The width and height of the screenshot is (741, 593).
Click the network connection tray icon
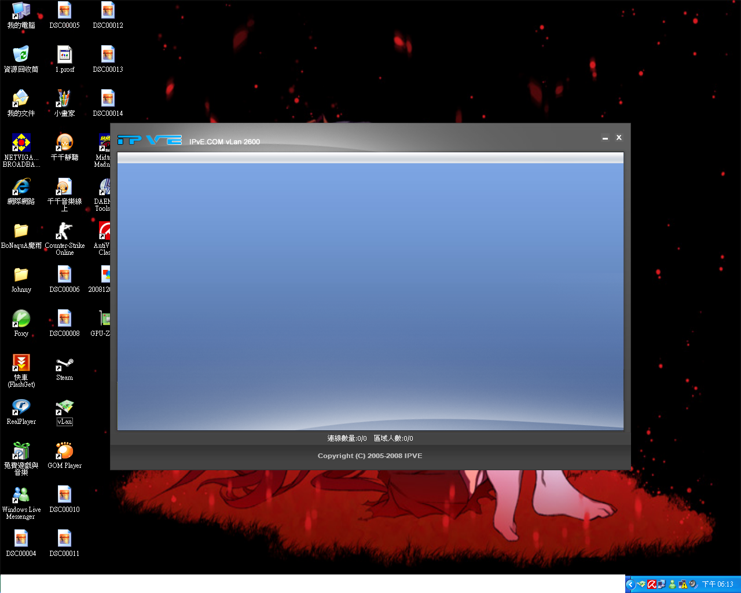point(661,584)
